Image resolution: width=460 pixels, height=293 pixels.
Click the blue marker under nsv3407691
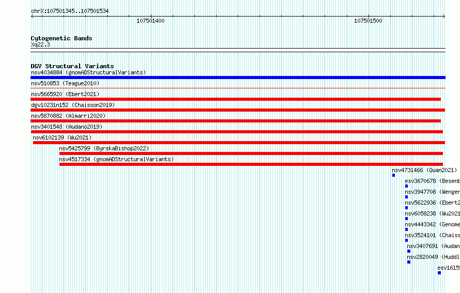(409, 251)
